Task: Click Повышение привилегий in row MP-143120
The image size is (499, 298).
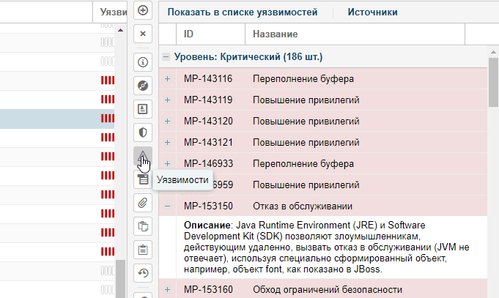Action: click(x=306, y=121)
